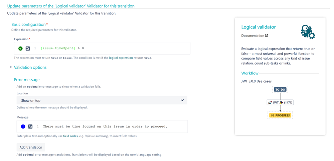Click the Error message section heading
Viewport: 334px width, 161px height.
[x=27, y=80]
